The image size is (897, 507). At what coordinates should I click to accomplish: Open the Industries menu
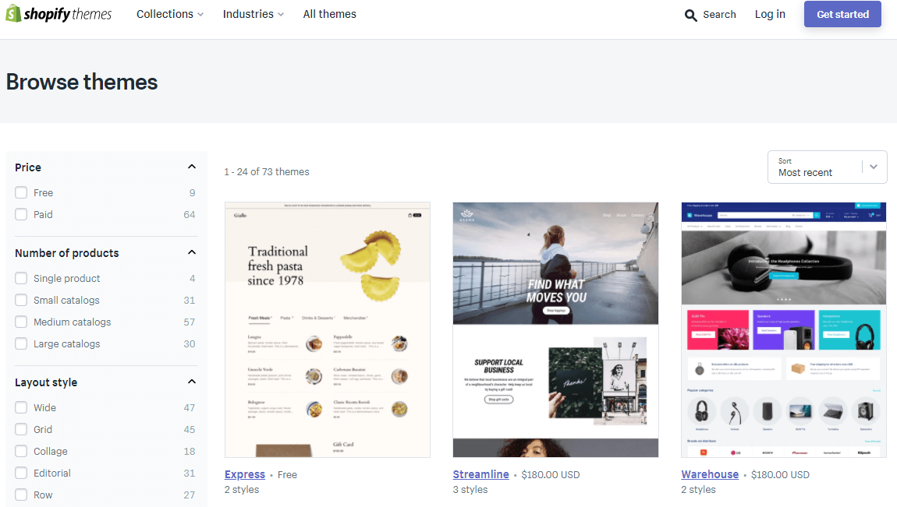(253, 14)
